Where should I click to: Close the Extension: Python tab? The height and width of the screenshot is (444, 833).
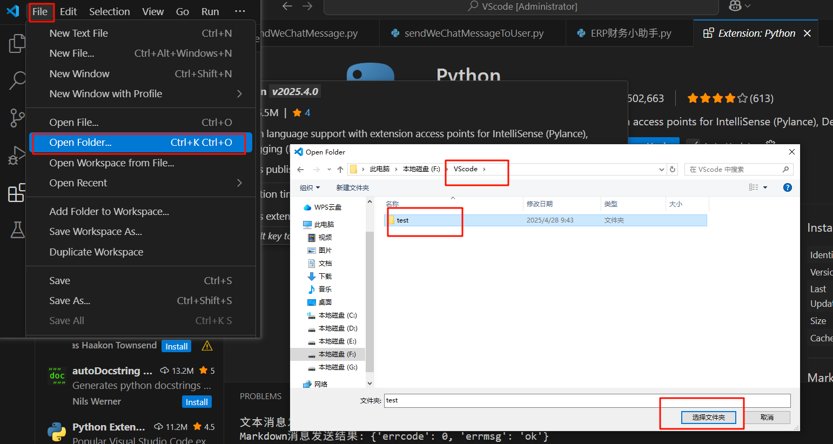click(807, 33)
